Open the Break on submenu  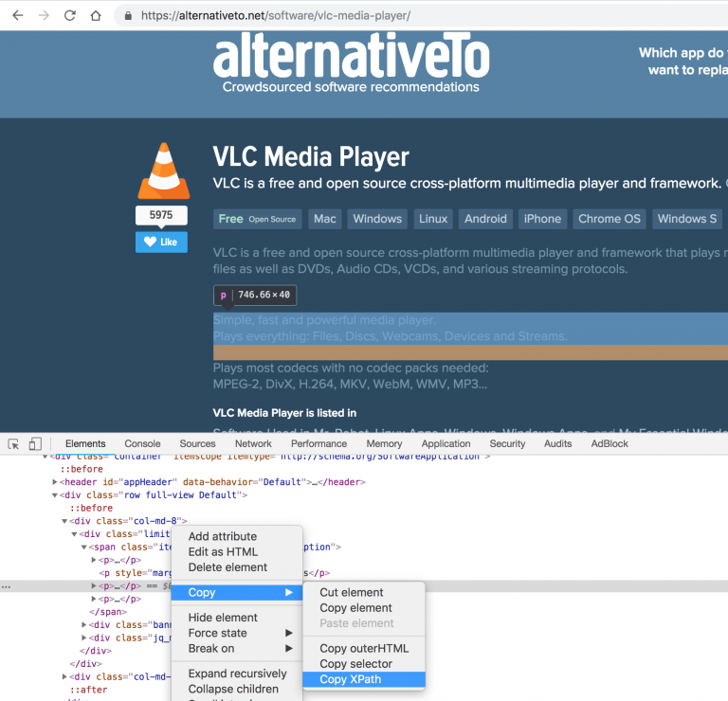coord(237,648)
